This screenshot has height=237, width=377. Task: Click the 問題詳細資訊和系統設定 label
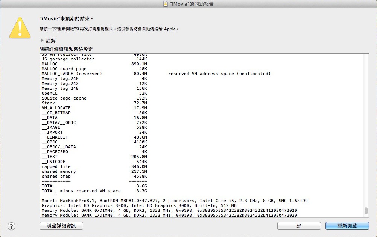point(66,49)
